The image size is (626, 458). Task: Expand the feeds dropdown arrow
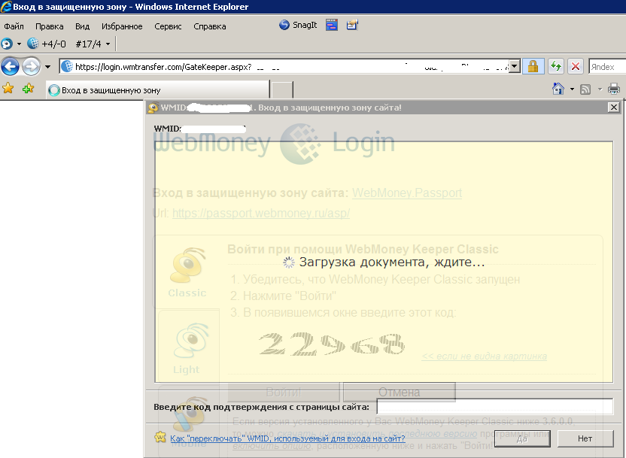point(600,89)
